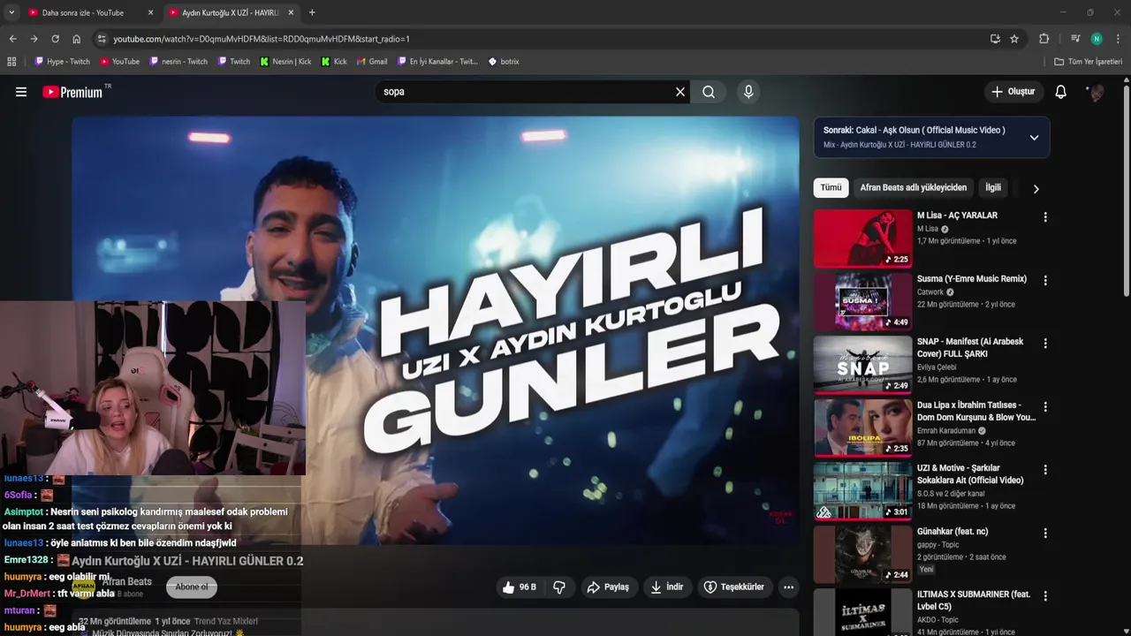This screenshot has height=636, width=1131.
Task: Open options for M Lisa - AÇ YARALAR
Action: click(1045, 217)
